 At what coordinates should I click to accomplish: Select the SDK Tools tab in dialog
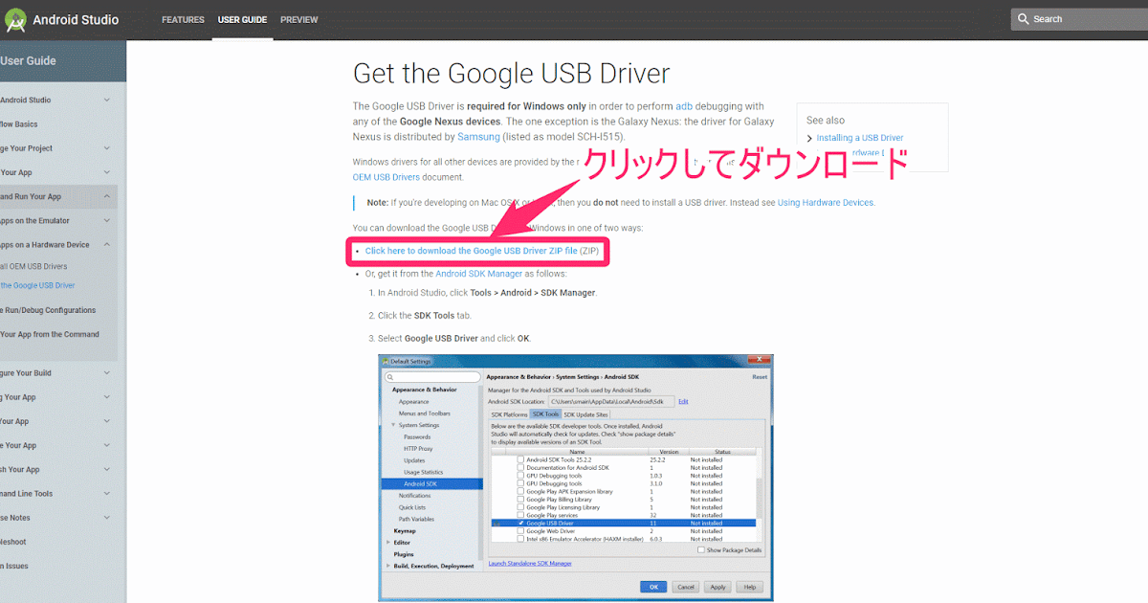click(545, 414)
